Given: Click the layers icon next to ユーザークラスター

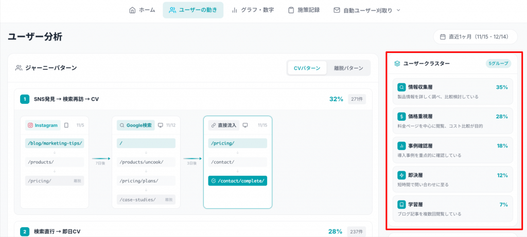Looking at the screenshot, I should coord(397,64).
